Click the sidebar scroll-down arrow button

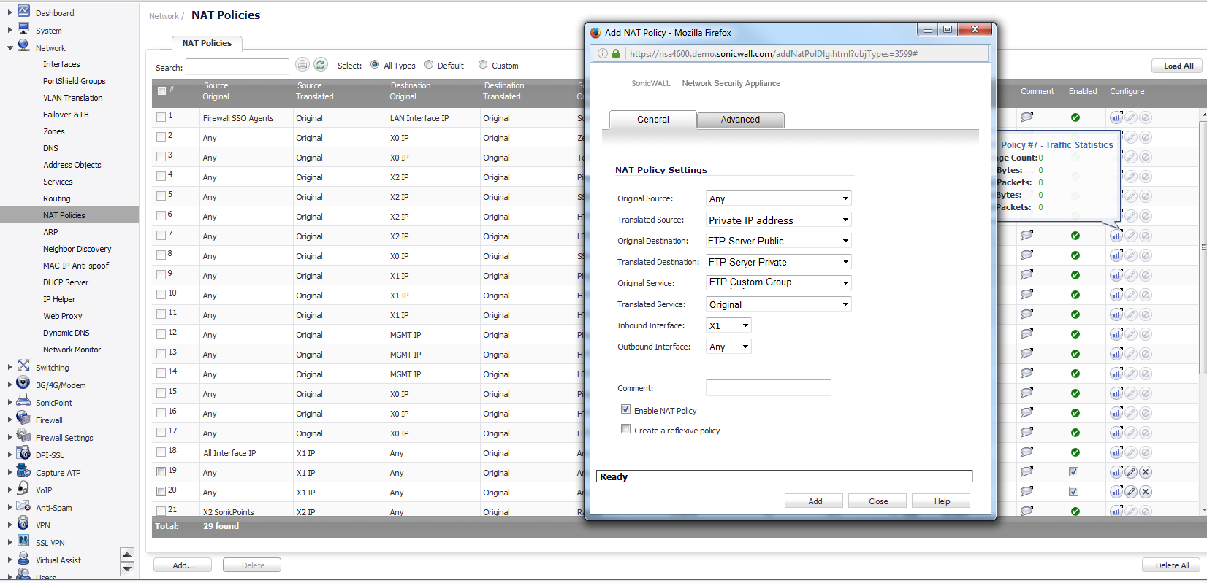pos(126,569)
